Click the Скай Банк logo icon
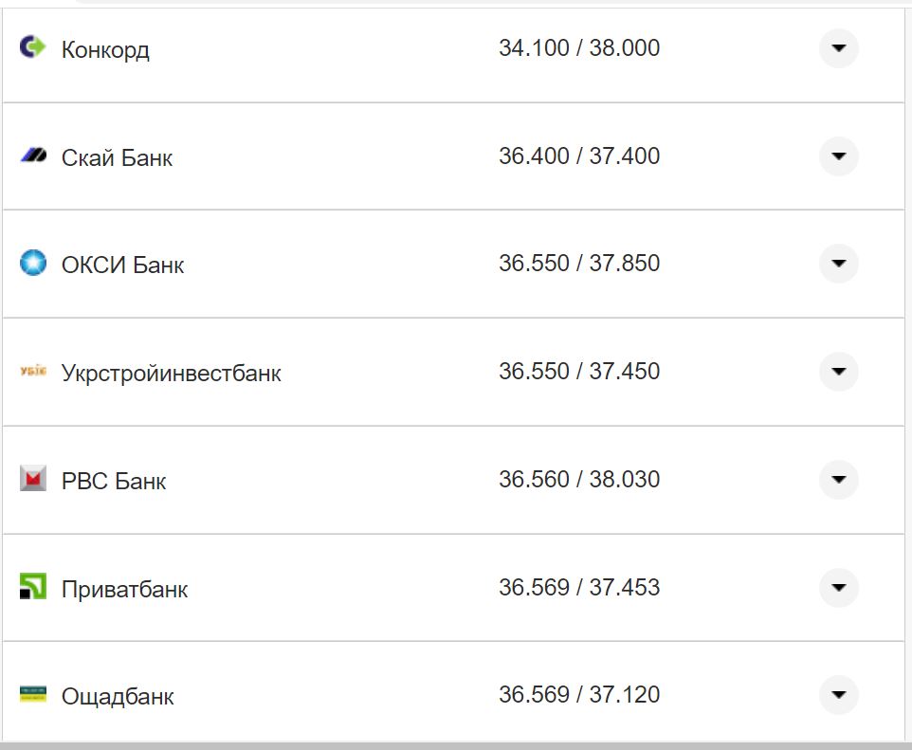The height and width of the screenshot is (750, 912). click(33, 155)
